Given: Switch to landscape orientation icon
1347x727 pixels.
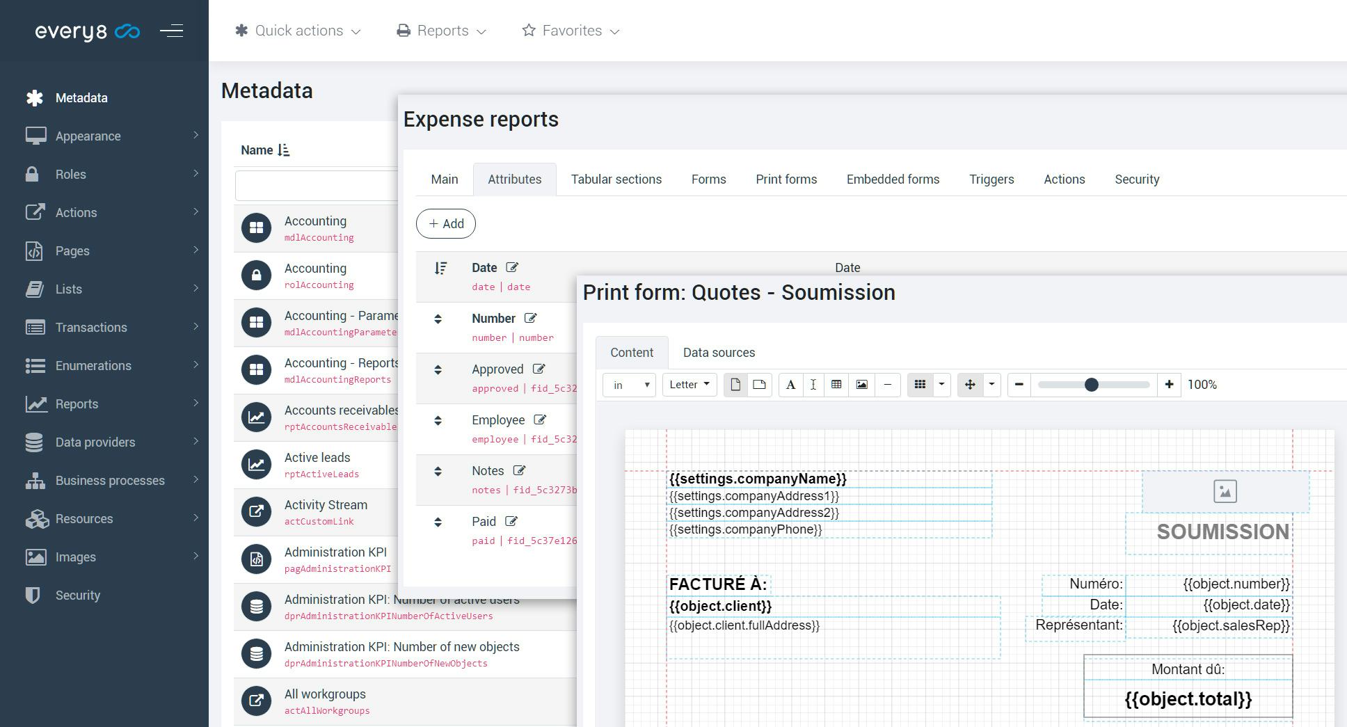Looking at the screenshot, I should point(759,384).
